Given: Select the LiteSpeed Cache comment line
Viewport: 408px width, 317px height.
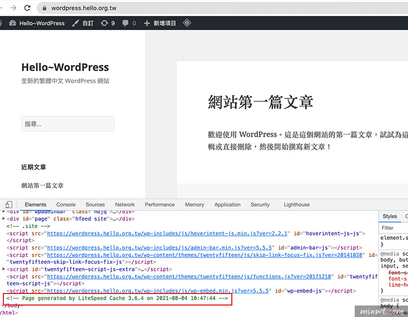Looking at the screenshot, I should point(117,298).
